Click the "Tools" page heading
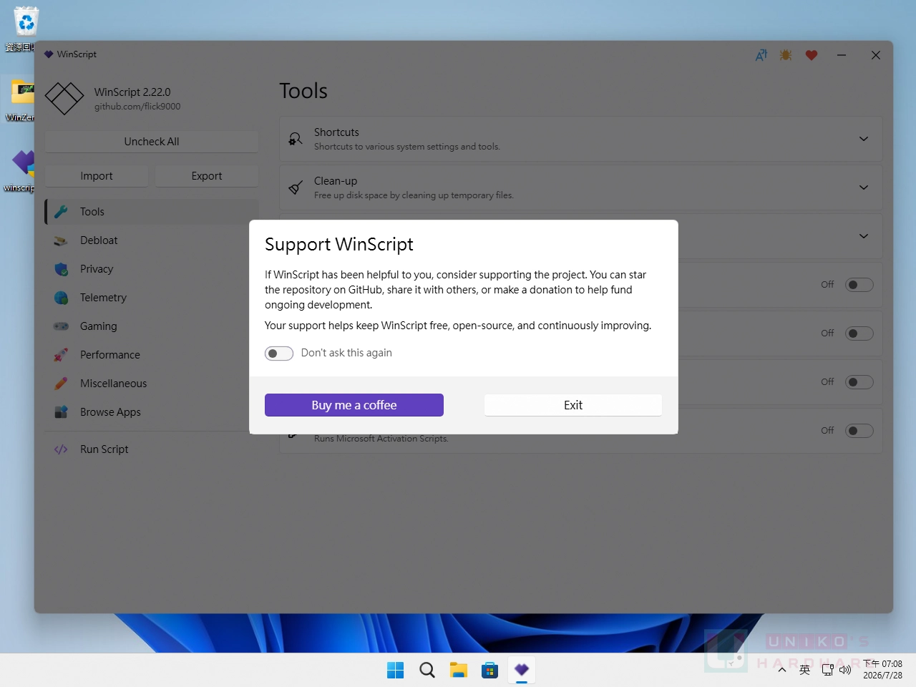 click(303, 91)
